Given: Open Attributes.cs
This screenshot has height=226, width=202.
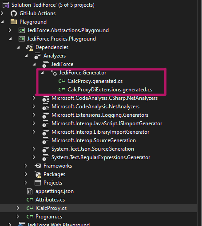Looking at the screenshot, I should 50,200.
